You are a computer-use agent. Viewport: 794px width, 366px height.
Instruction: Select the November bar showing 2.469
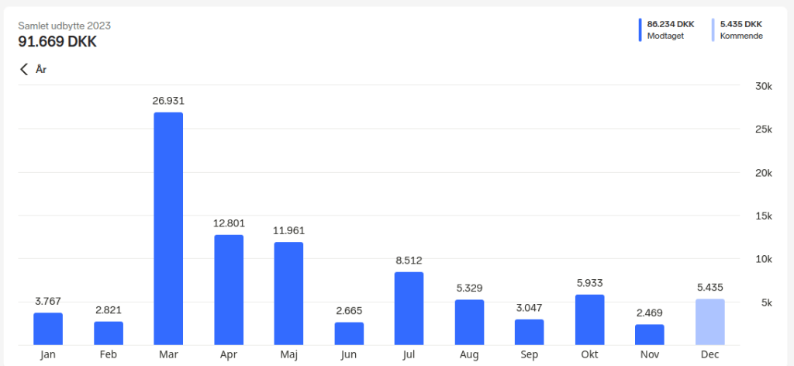point(650,334)
